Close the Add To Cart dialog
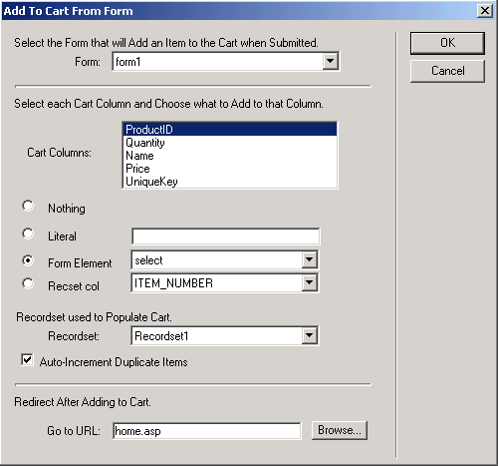The width and height of the screenshot is (498, 466). pos(485,11)
